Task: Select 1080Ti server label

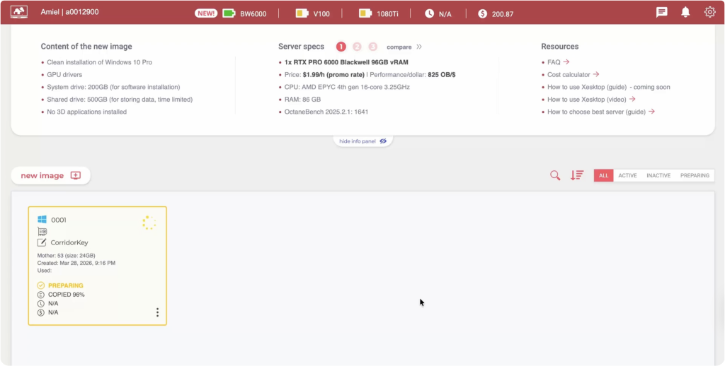Action: 387,14
